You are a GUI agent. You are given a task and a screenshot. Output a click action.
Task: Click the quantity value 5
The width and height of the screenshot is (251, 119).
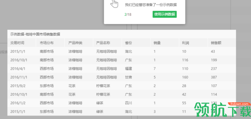click(154, 77)
